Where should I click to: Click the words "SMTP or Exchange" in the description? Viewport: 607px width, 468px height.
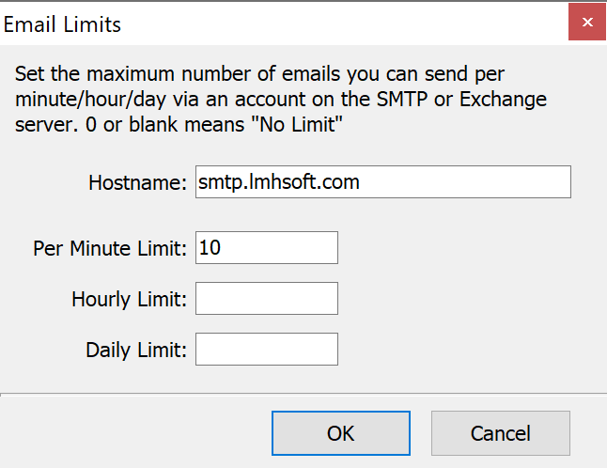click(461, 99)
